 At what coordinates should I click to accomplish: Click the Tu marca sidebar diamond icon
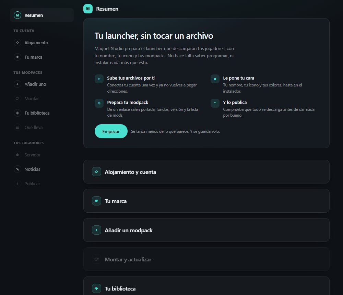coord(17,57)
